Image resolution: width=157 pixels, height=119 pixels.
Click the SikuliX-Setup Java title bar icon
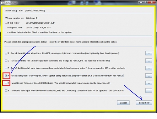pyautogui.click(x=2, y=3)
